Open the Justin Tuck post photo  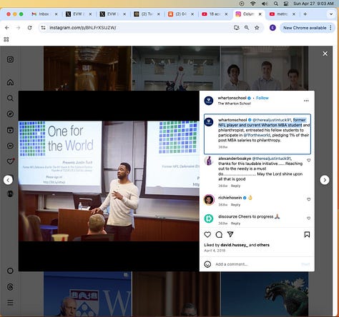[109, 181]
